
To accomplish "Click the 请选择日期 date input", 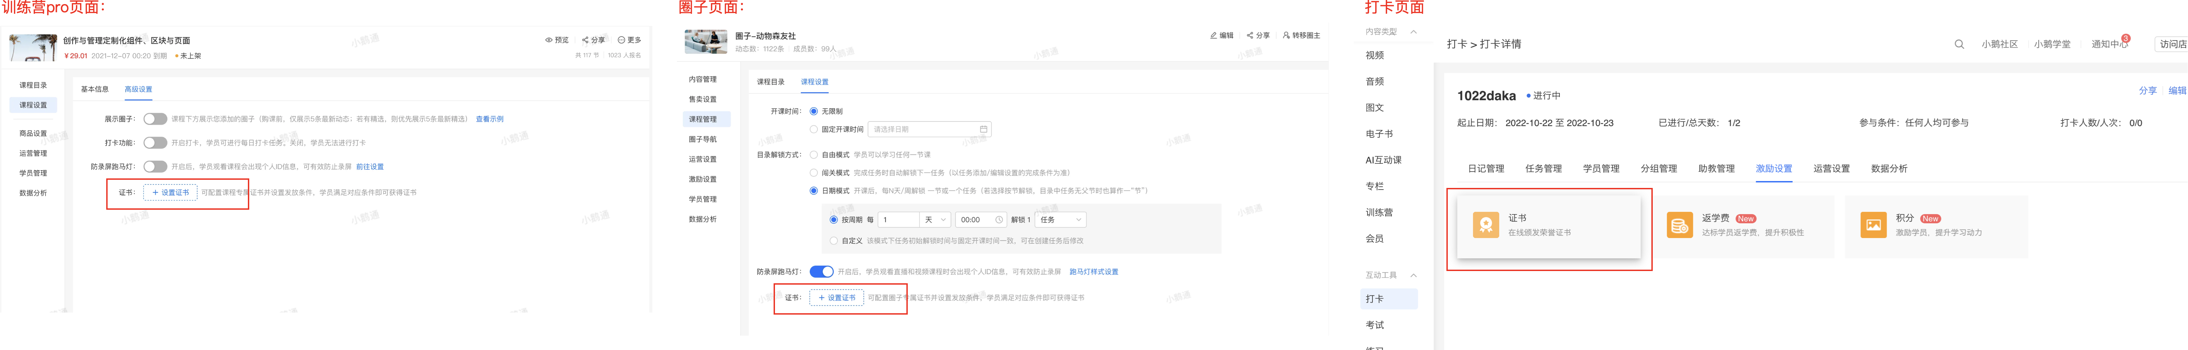I will [929, 129].
